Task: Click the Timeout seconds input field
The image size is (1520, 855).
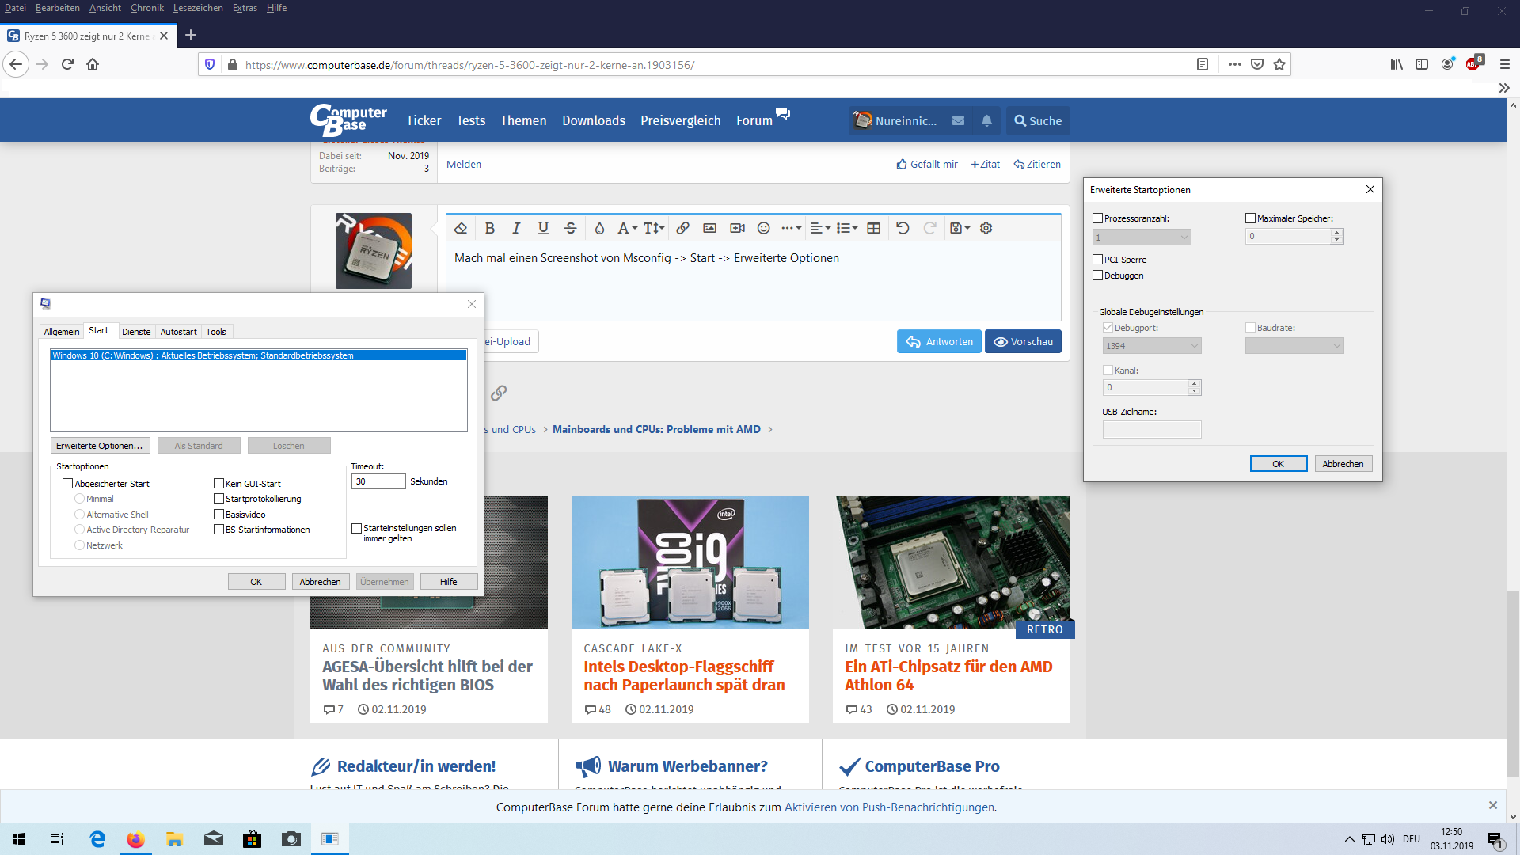Action: (x=378, y=481)
